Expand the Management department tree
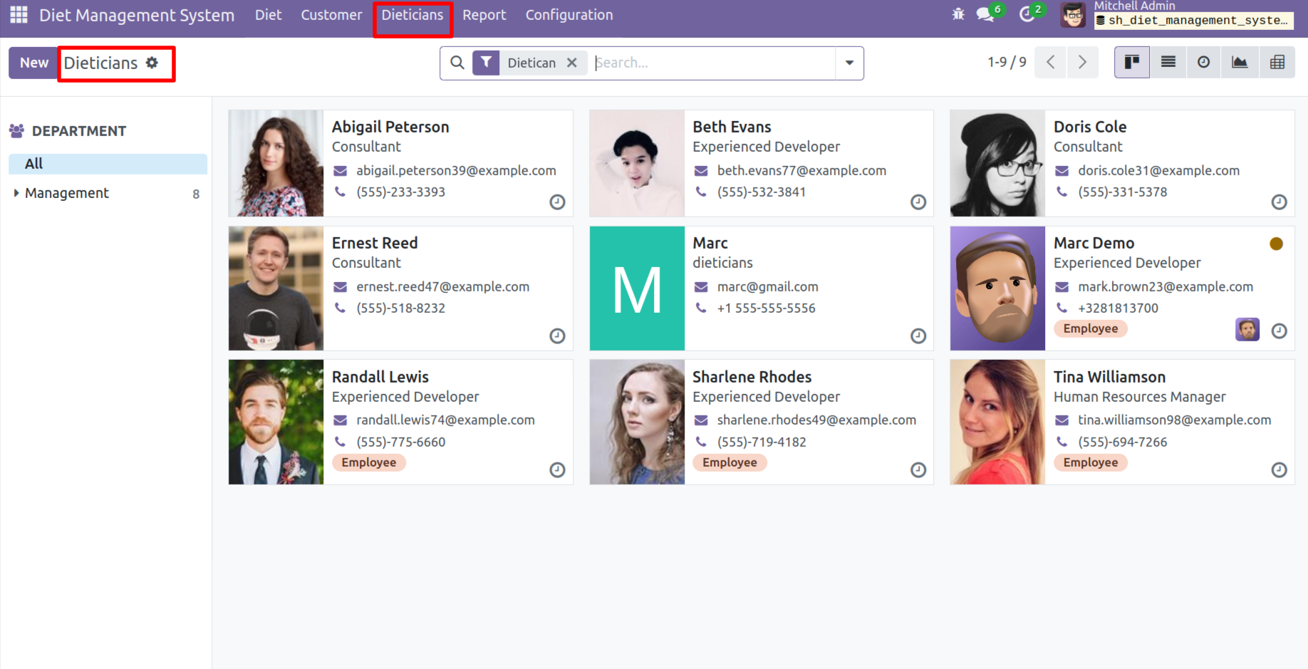The width and height of the screenshot is (1308, 669). pyautogui.click(x=16, y=193)
